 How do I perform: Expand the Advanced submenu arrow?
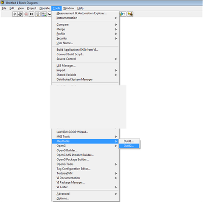point(116,194)
